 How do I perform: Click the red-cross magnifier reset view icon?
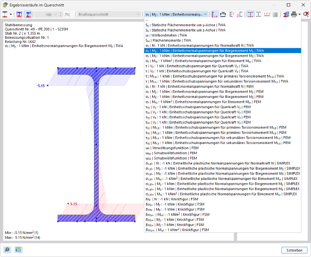[x=306, y=14]
